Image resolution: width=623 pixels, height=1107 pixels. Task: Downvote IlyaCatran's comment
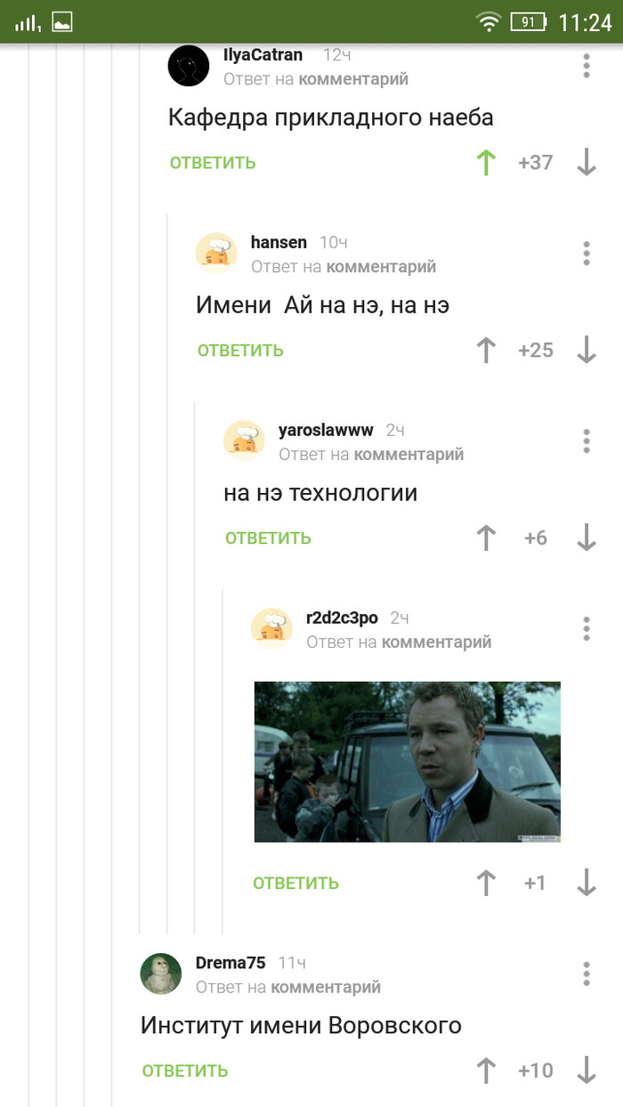pos(586,162)
